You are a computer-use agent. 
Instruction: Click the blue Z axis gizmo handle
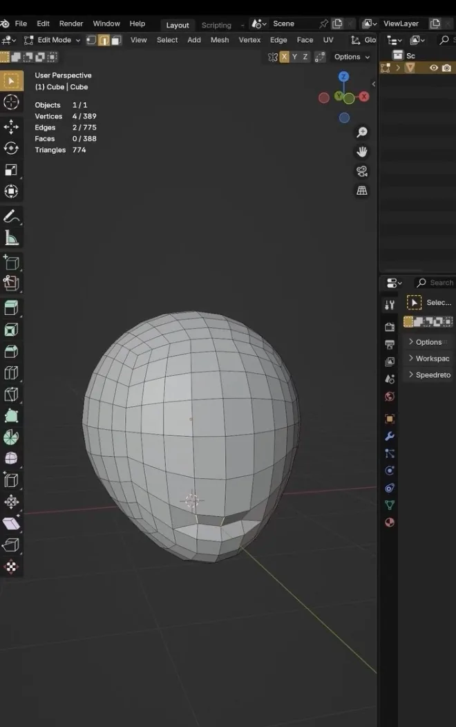point(343,77)
